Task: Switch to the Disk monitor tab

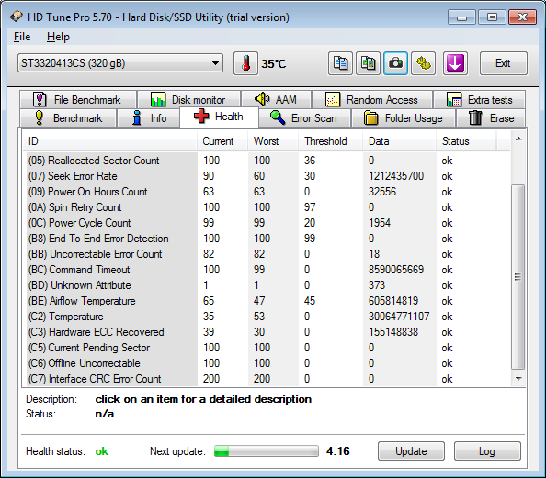Action: coord(188,100)
